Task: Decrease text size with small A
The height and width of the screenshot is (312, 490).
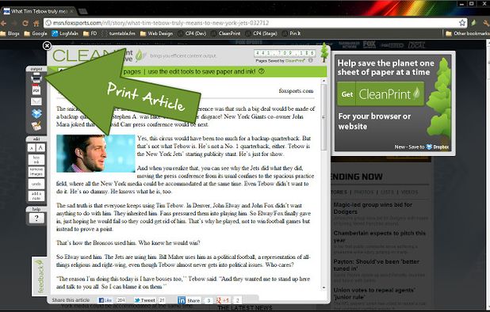Action: pyautogui.click(x=31, y=148)
